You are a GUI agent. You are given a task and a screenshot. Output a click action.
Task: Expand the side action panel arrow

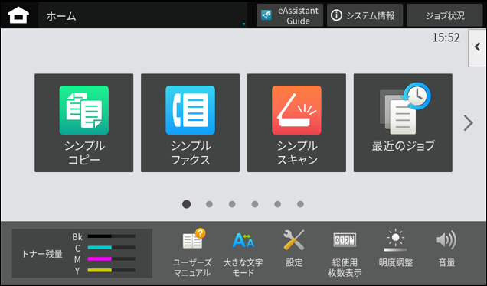click(477, 47)
